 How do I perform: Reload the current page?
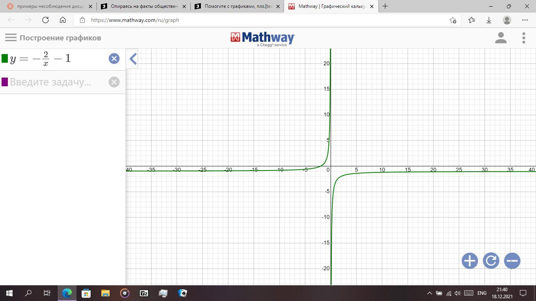(x=46, y=20)
